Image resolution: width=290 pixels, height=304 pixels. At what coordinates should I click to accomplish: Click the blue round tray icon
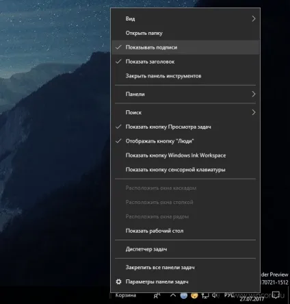coord(184,296)
